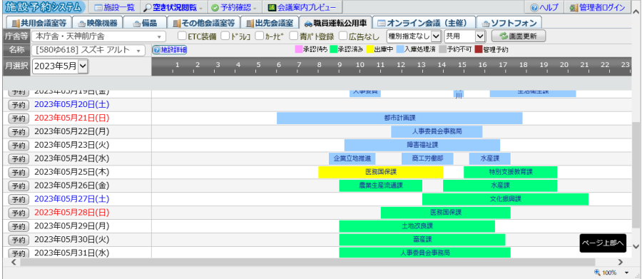Click the 予約不可 gray legend swatch
This screenshot has width=642, height=279.
pos(442,50)
